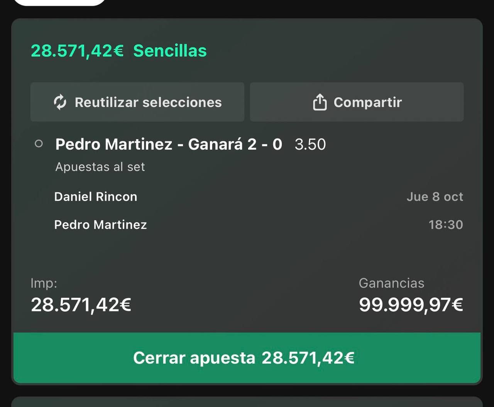
Task: Select the open bet status circle
Action: [39, 144]
